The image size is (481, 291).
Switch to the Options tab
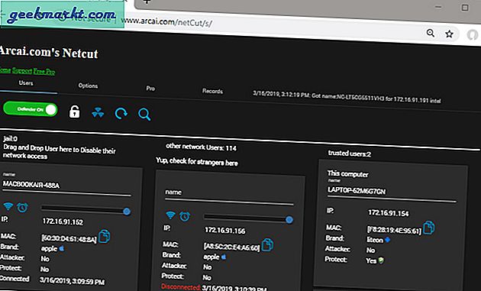coord(88,86)
